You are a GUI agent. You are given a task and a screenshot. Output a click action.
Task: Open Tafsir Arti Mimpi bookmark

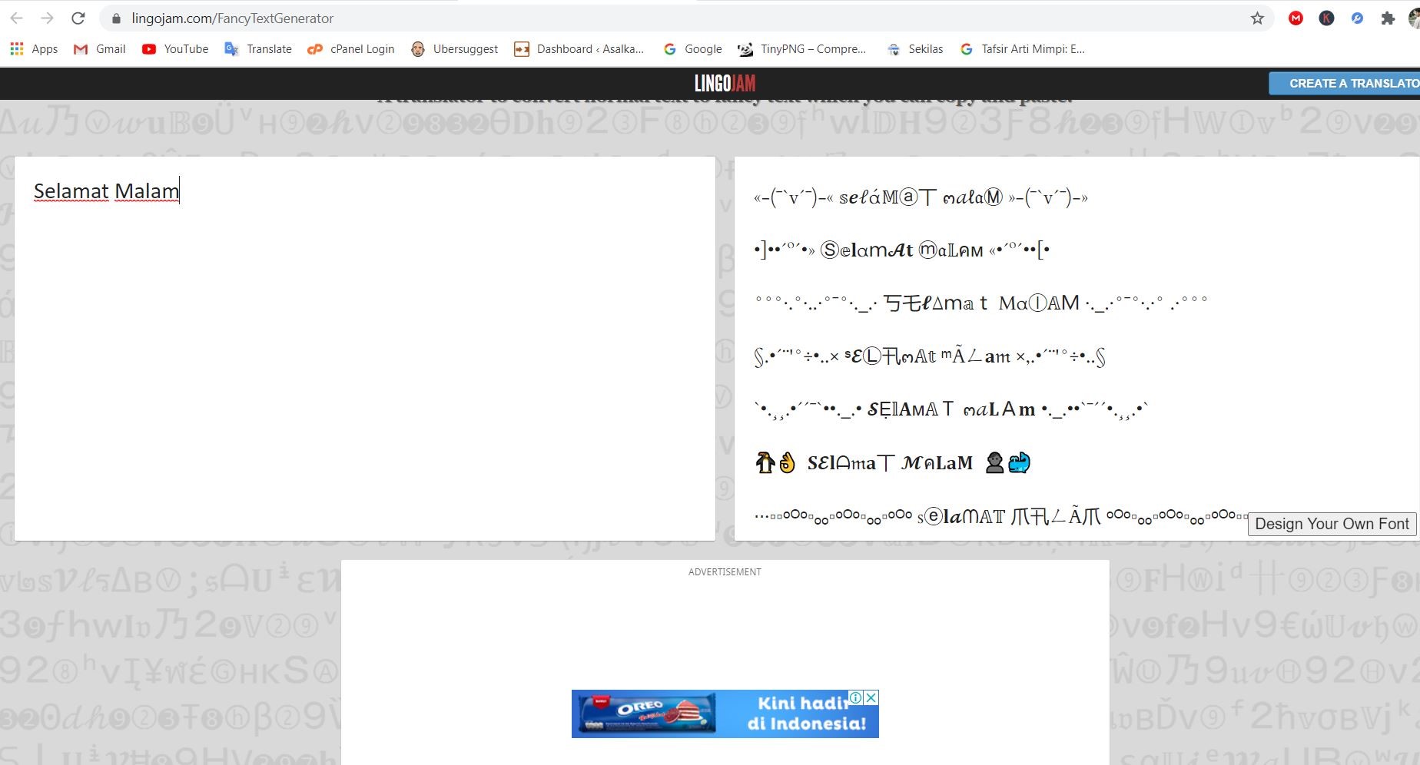(x=1022, y=49)
